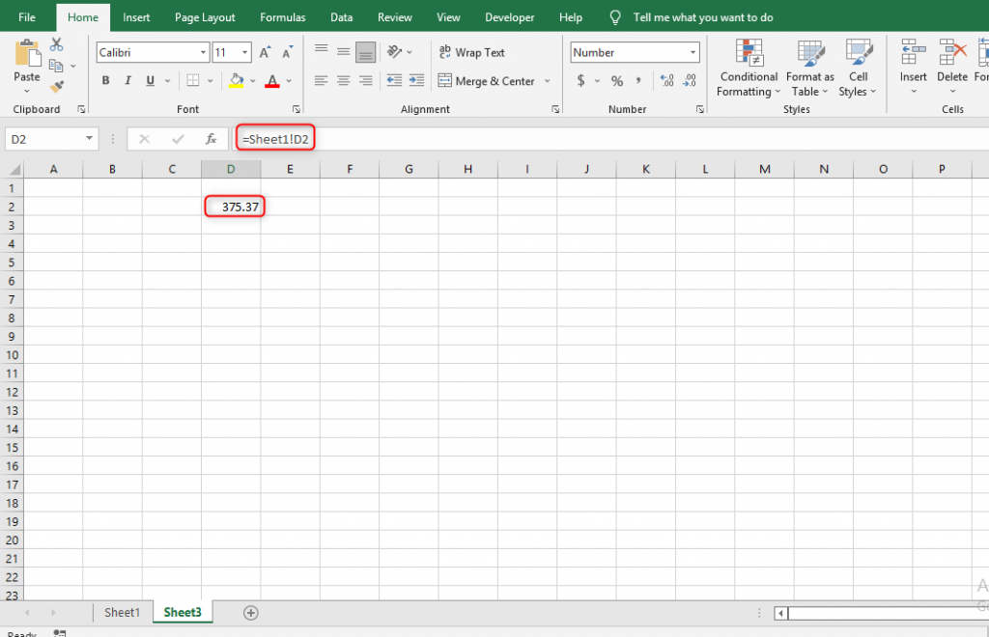Toggle center text alignment

(x=343, y=80)
